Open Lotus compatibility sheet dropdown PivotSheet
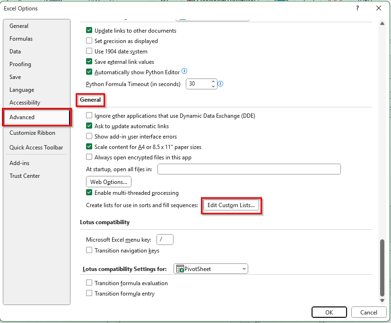This screenshot has width=391, height=323. point(211,269)
